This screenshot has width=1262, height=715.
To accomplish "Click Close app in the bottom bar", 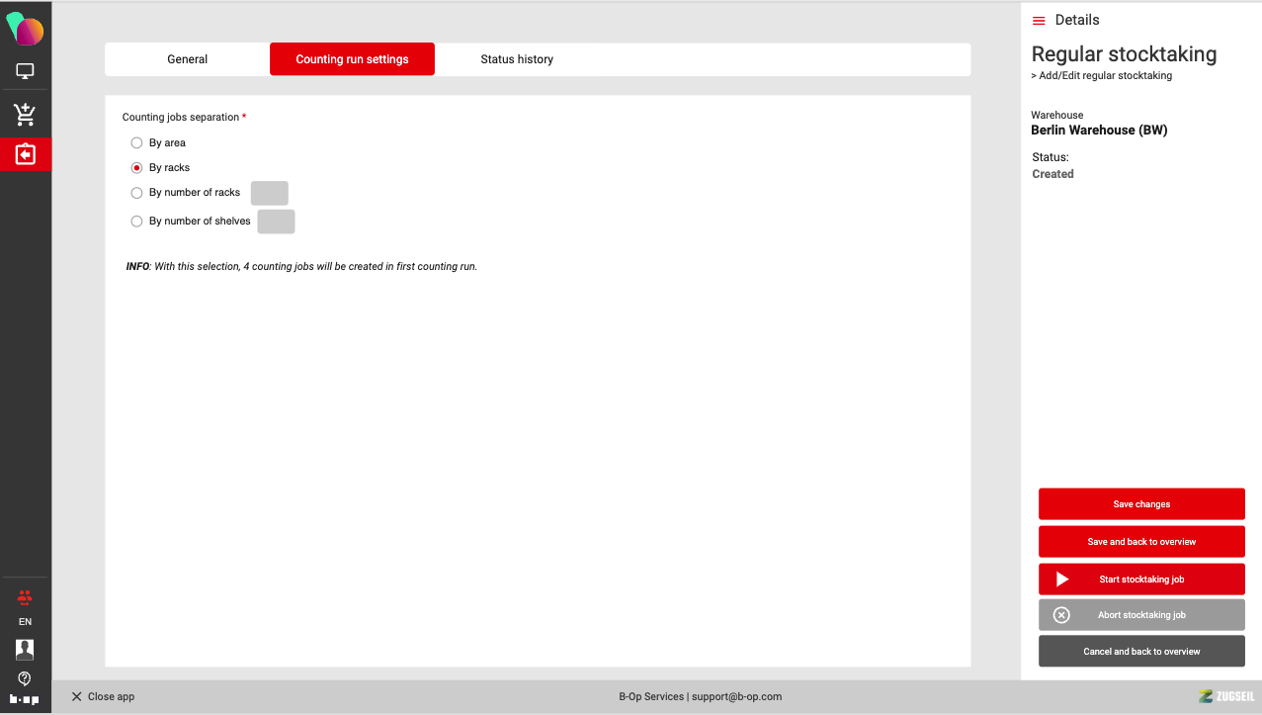I will point(103,697).
